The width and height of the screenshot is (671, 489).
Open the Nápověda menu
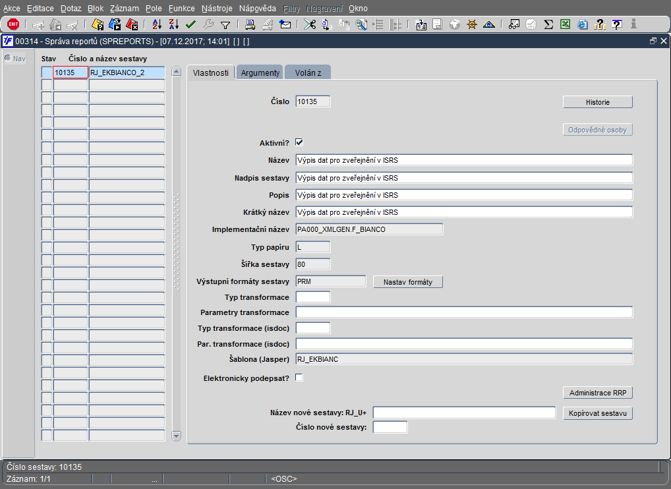click(258, 8)
